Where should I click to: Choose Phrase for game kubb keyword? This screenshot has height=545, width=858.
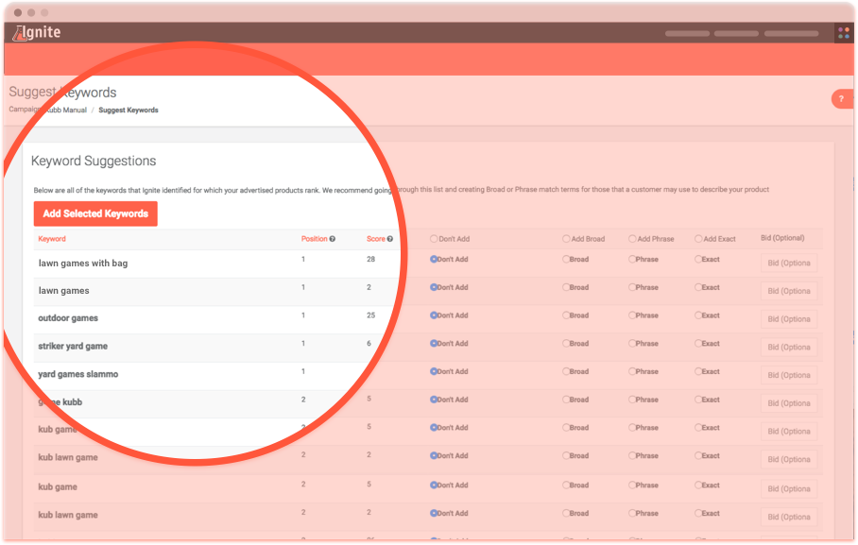[632, 400]
